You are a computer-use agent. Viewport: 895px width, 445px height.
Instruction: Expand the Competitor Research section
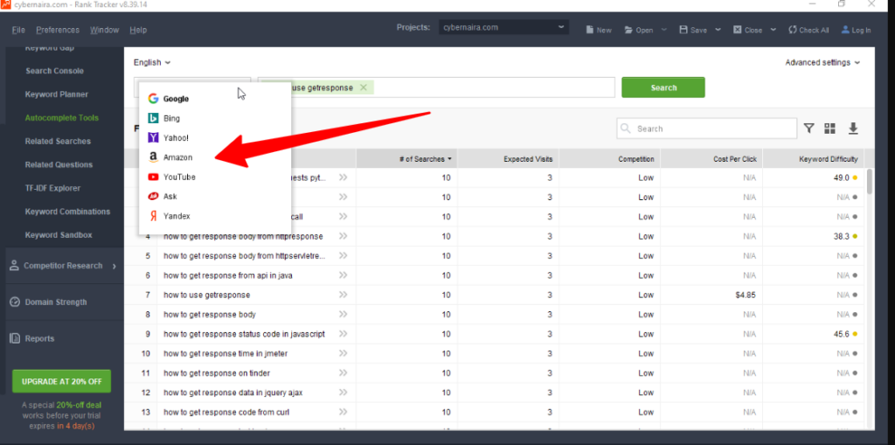[x=62, y=266]
